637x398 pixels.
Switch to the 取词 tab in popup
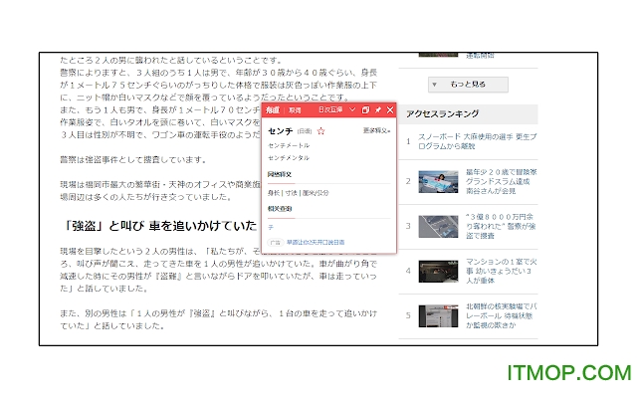pyautogui.click(x=295, y=109)
